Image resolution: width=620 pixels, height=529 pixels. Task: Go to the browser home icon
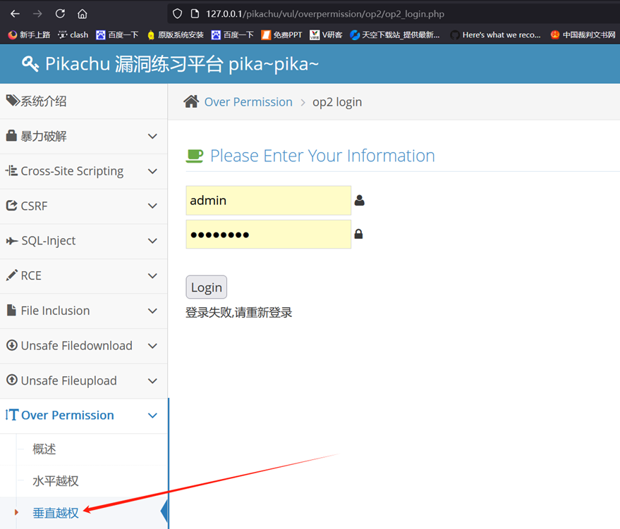(x=83, y=14)
